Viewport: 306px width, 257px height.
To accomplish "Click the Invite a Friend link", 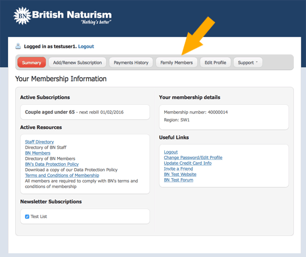I will click(178, 169).
